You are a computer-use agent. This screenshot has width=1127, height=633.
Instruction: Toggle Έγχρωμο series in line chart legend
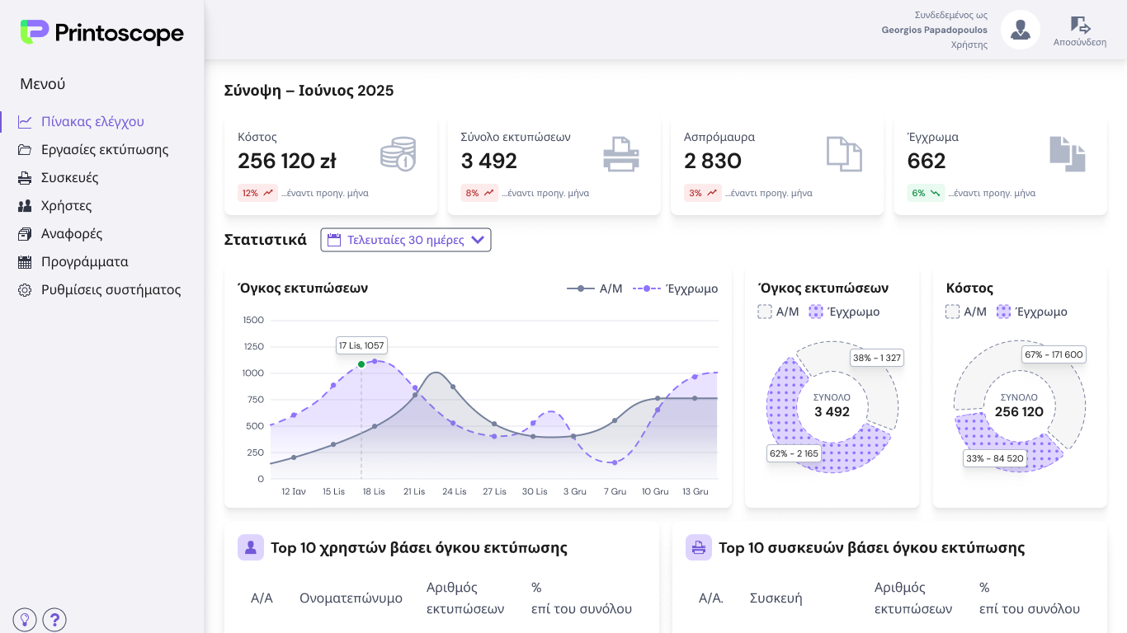[675, 288]
